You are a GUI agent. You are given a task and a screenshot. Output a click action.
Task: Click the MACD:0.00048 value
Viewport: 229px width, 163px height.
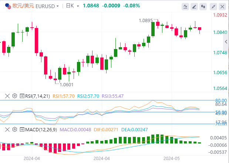[x=75, y=130]
